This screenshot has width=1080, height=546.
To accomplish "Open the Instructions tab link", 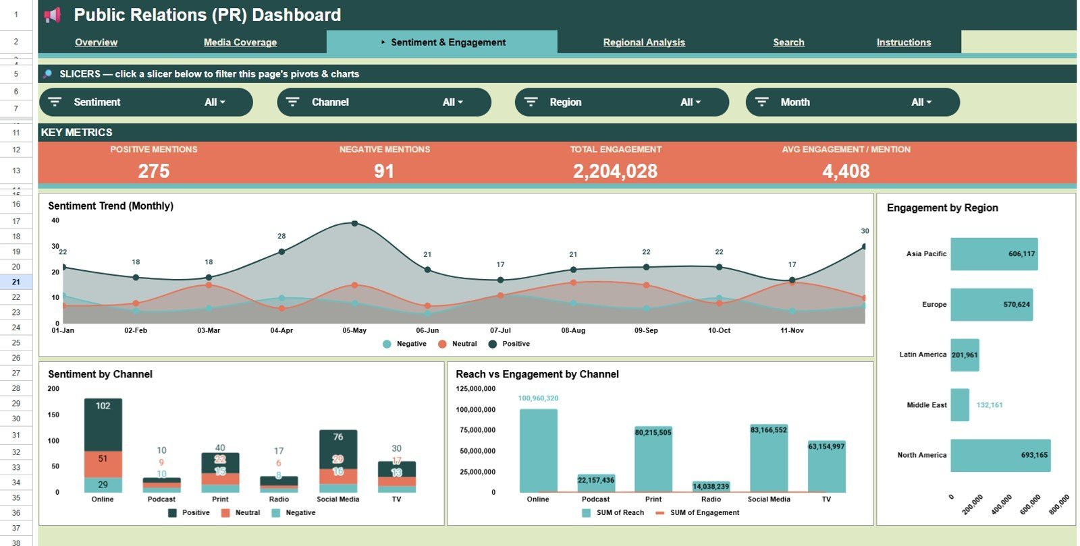I will (904, 42).
